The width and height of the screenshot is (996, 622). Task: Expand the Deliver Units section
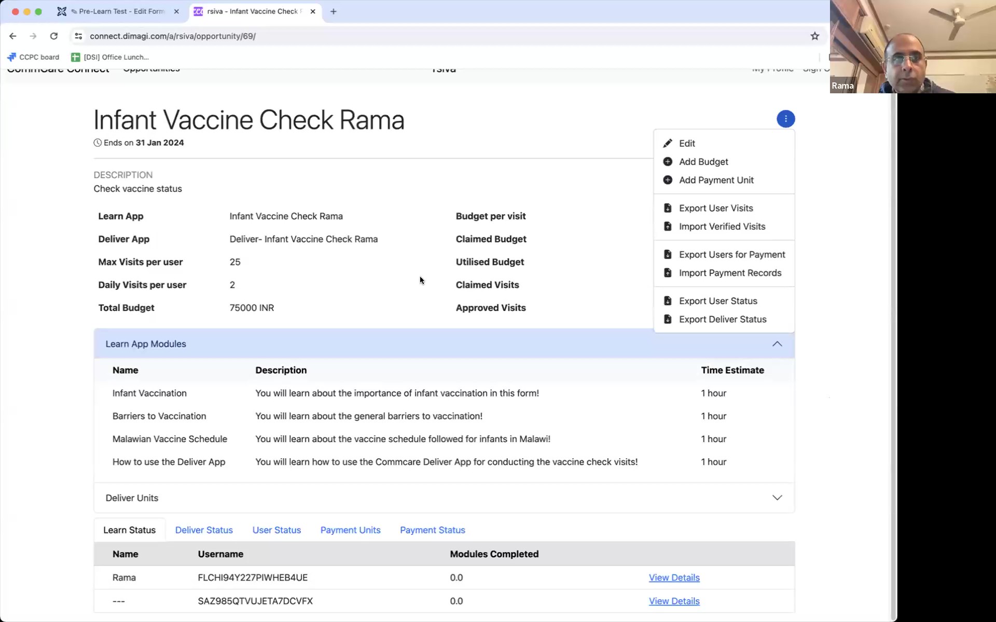(777, 498)
